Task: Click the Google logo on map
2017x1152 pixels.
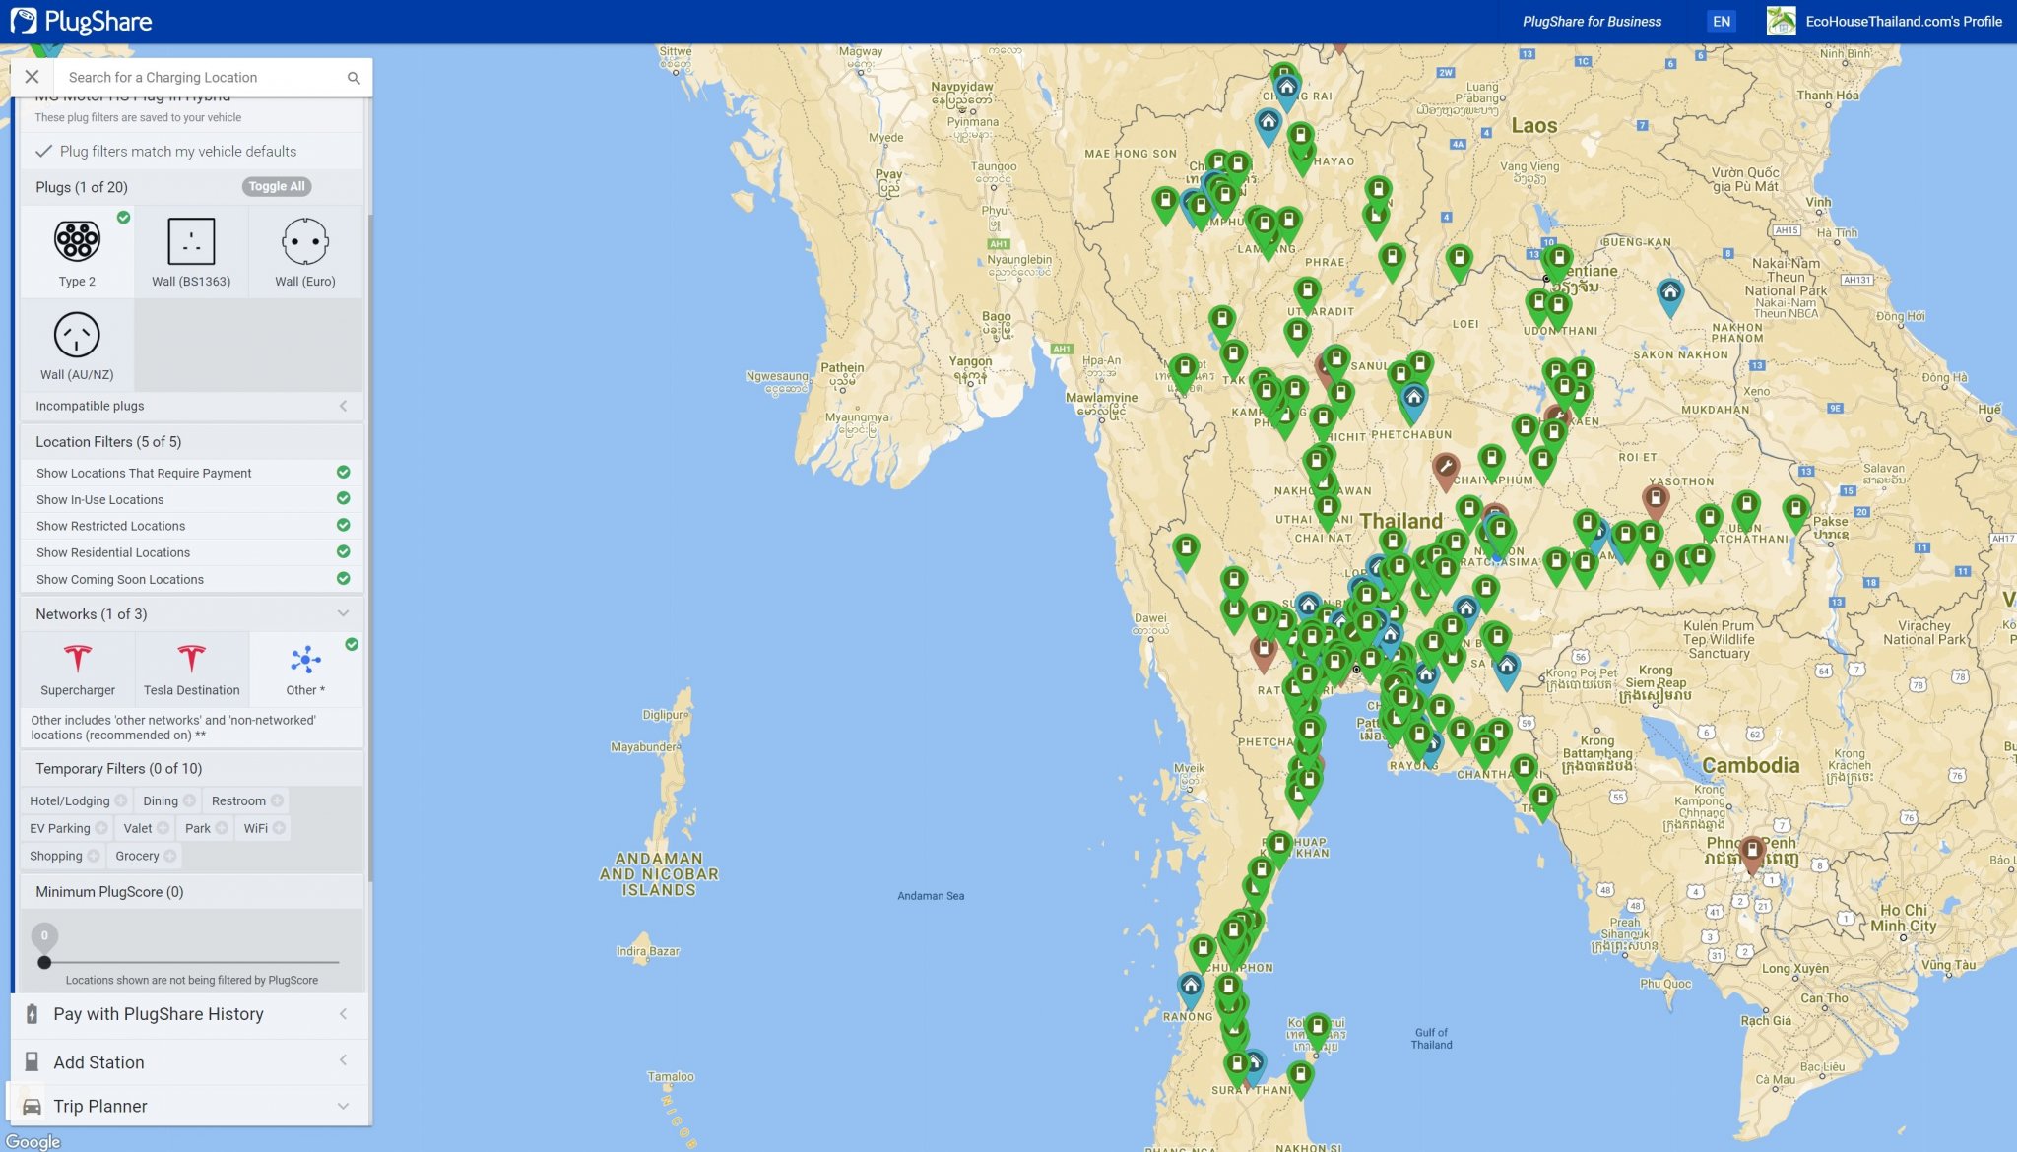Action: 33,1141
